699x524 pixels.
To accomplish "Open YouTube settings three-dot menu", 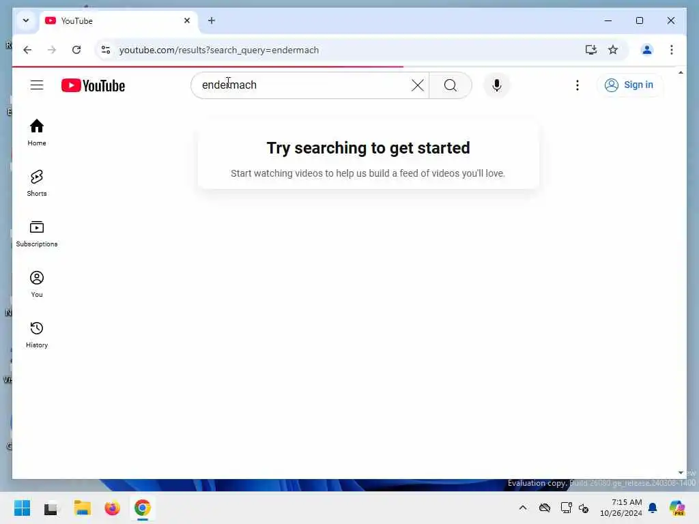I will point(577,85).
